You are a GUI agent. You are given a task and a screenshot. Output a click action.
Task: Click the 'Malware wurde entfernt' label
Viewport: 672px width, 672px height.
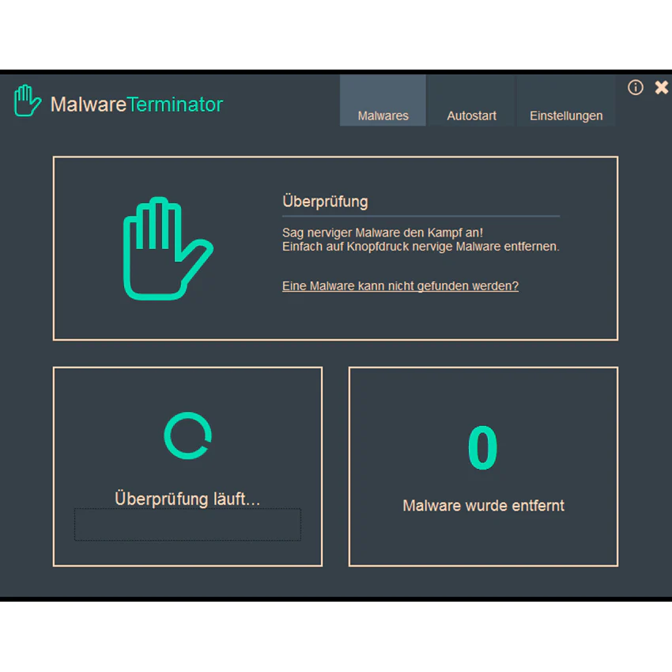point(483,506)
